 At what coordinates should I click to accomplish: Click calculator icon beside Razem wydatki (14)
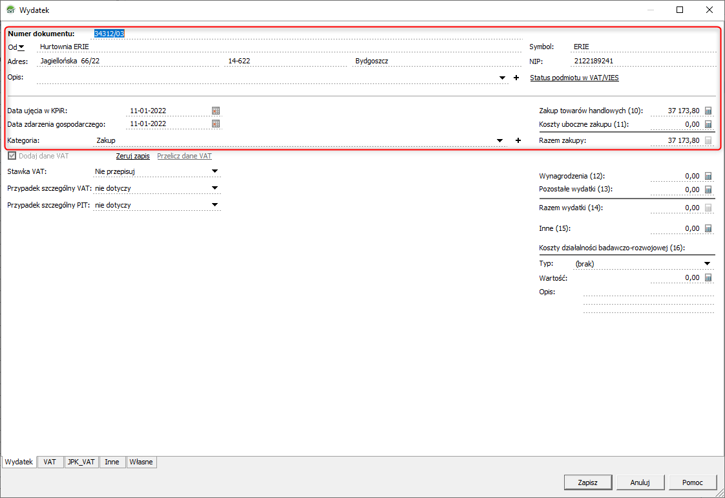[x=708, y=208]
